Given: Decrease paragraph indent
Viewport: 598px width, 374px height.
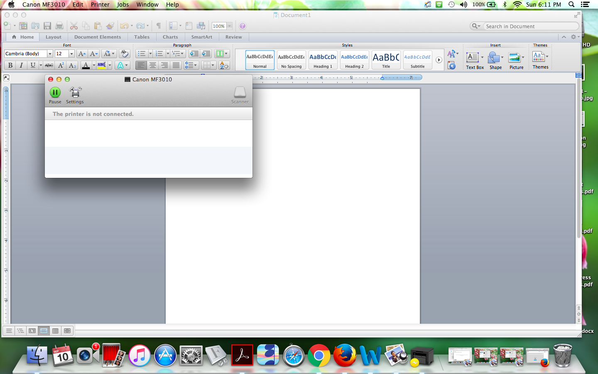Looking at the screenshot, I should 194,54.
